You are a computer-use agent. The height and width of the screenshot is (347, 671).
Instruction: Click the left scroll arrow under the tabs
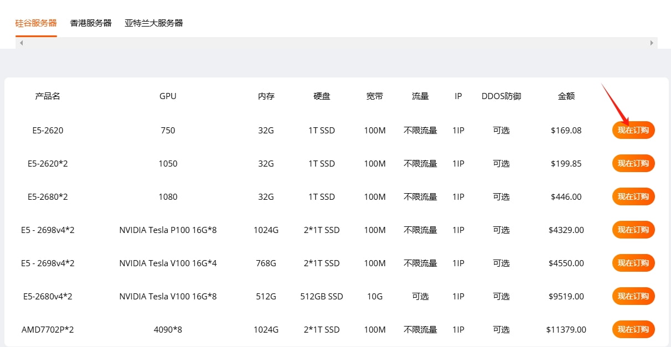point(21,43)
